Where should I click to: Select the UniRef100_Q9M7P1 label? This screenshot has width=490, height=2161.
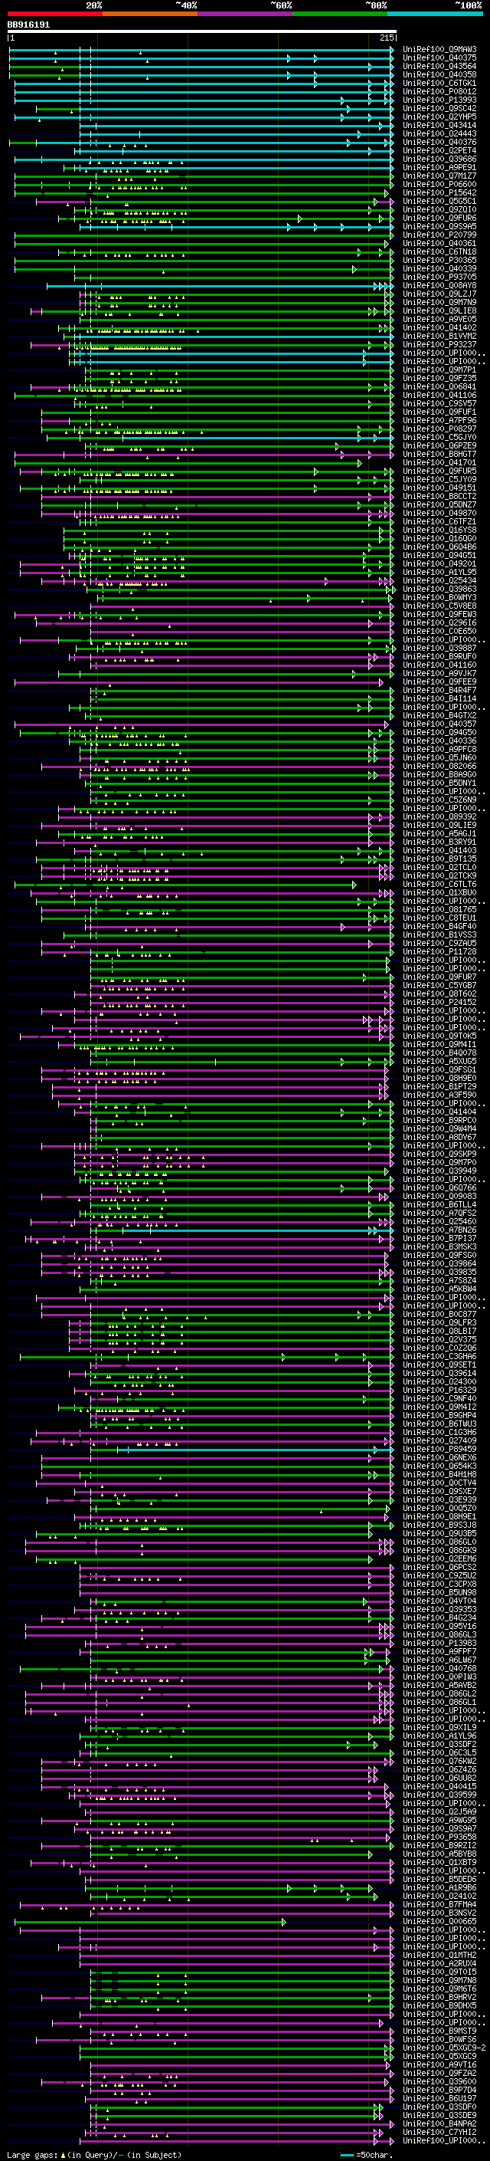point(439,370)
